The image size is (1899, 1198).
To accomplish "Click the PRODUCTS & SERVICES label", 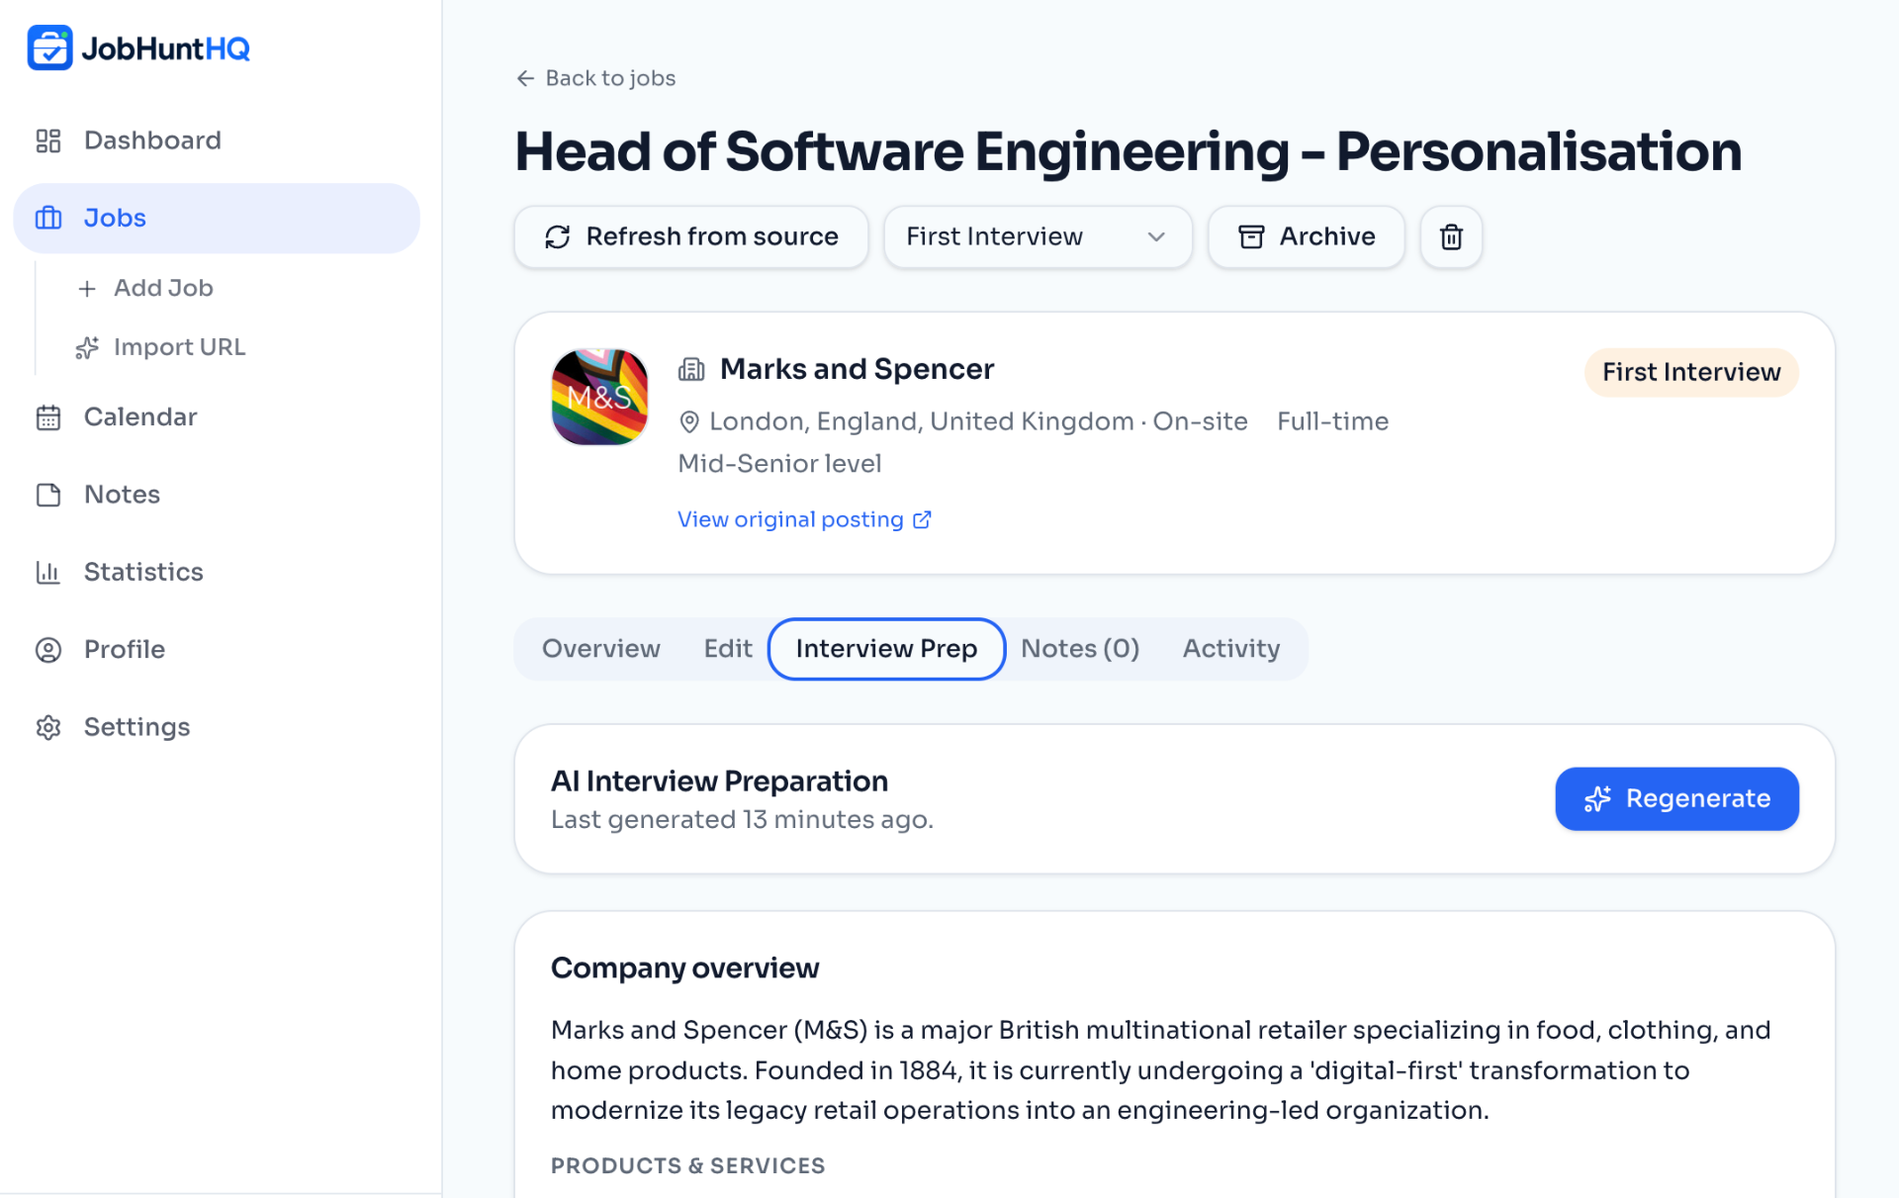I will (x=687, y=1165).
